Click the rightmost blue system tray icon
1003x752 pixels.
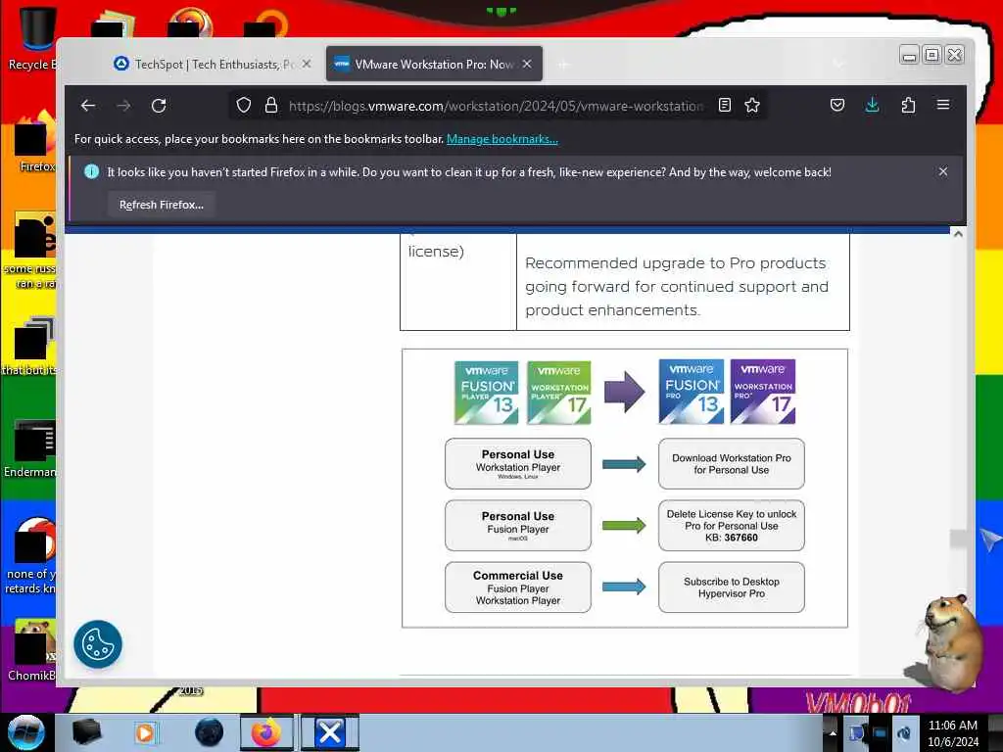tap(904, 732)
